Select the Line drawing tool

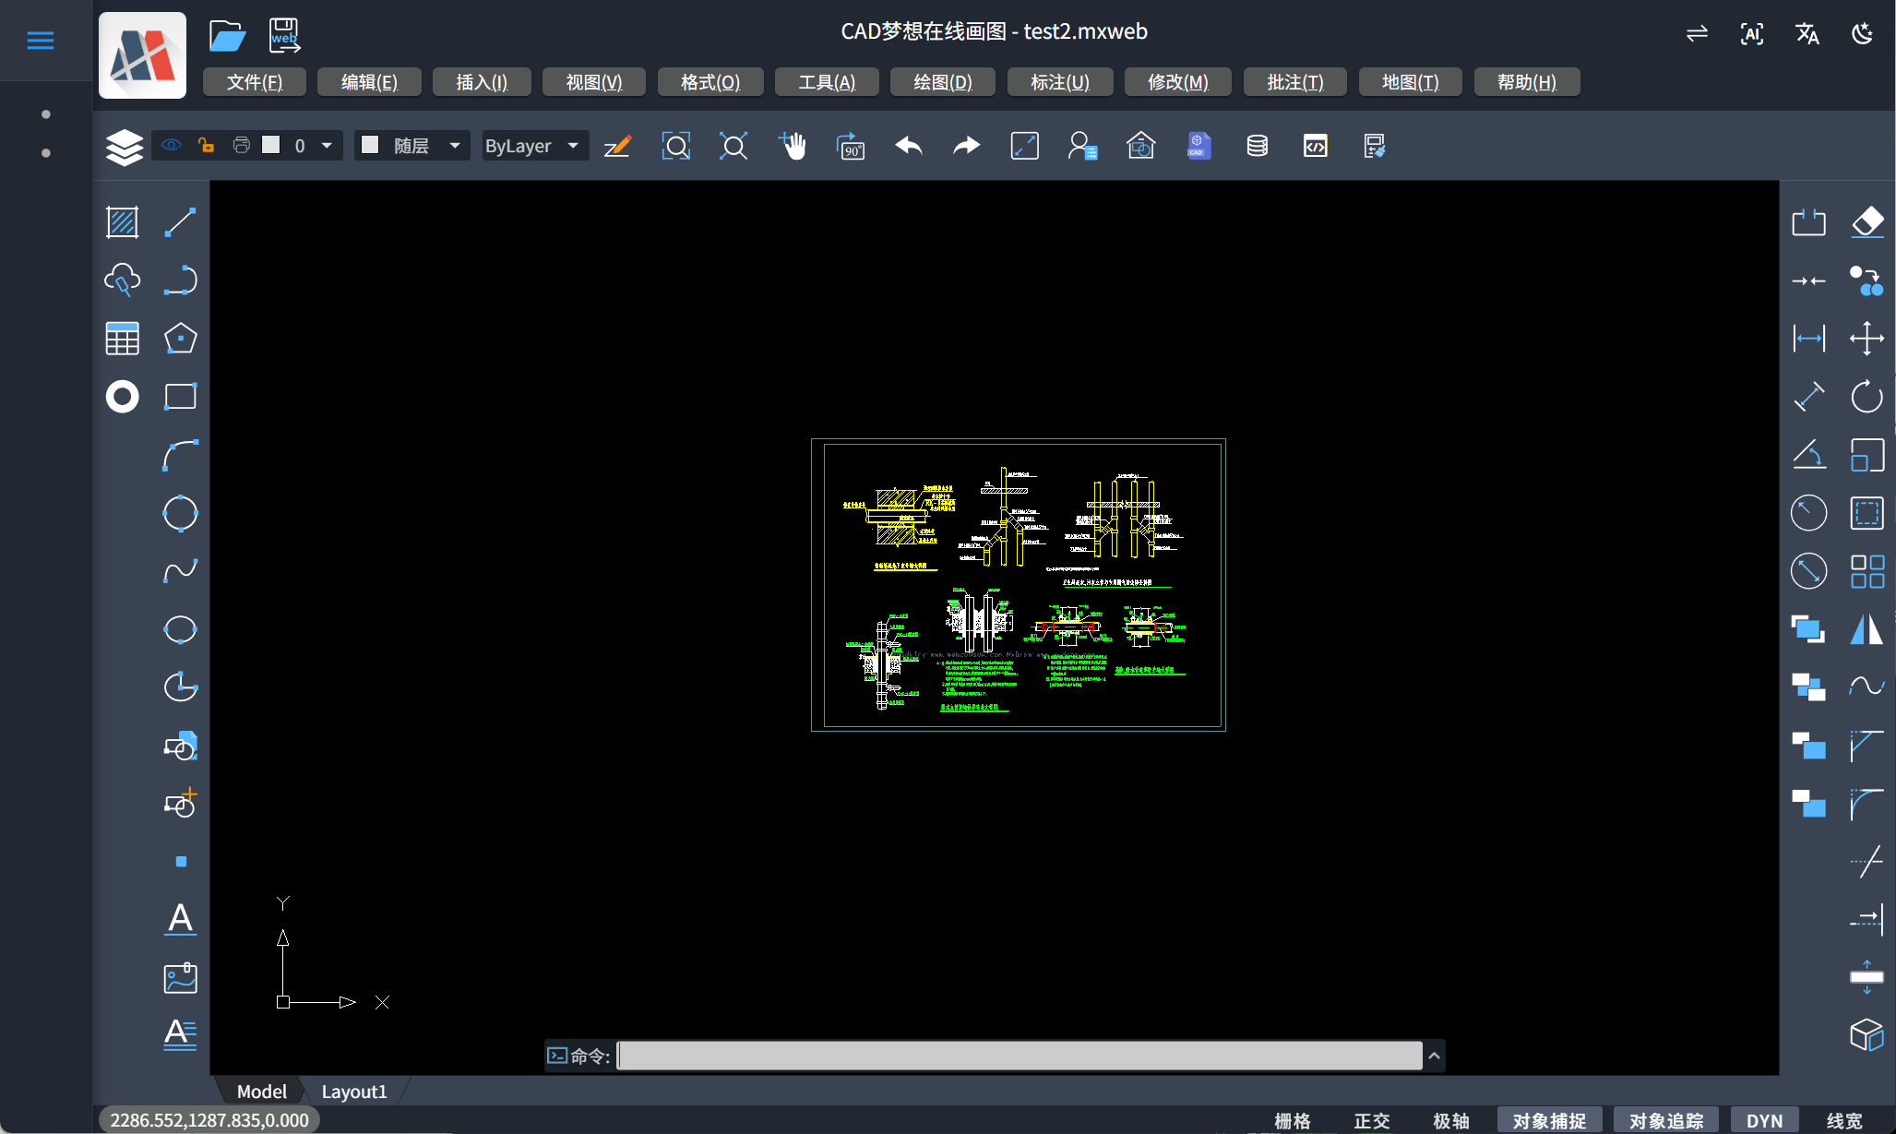pos(180,222)
